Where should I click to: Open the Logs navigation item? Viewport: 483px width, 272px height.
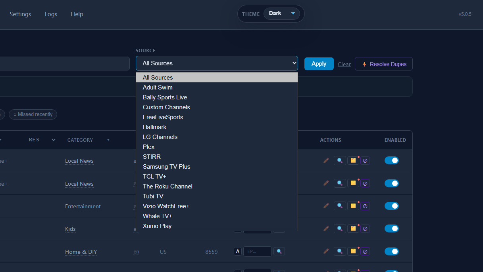click(x=51, y=14)
